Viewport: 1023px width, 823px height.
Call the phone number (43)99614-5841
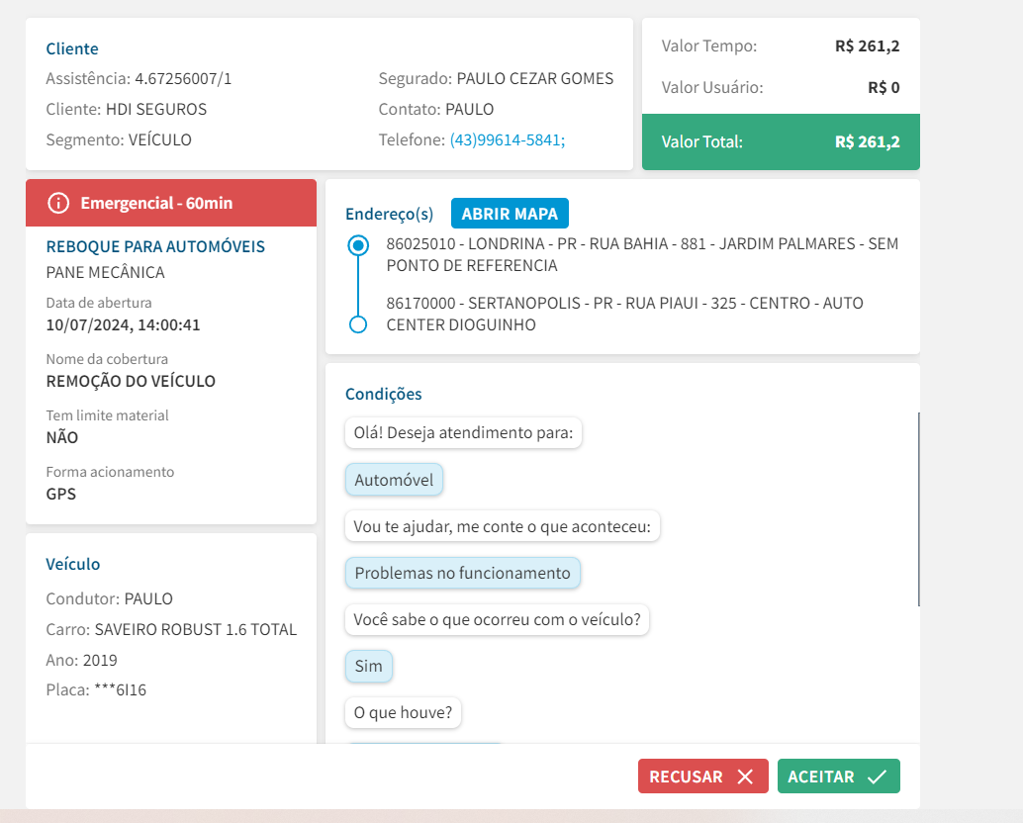pyautogui.click(x=507, y=140)
